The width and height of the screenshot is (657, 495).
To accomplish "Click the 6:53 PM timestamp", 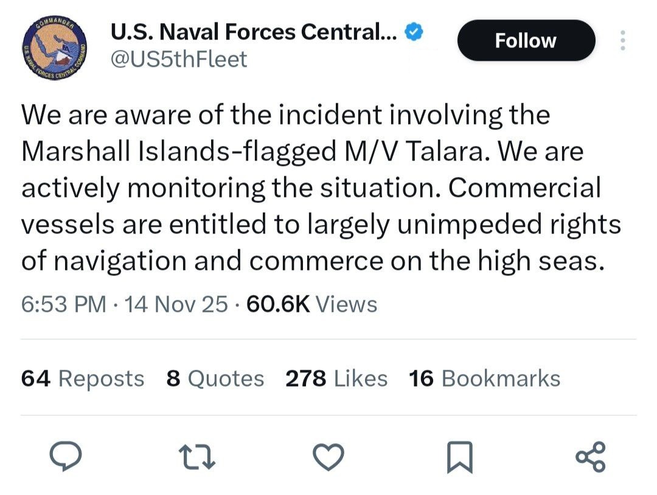I will (64, 304).
